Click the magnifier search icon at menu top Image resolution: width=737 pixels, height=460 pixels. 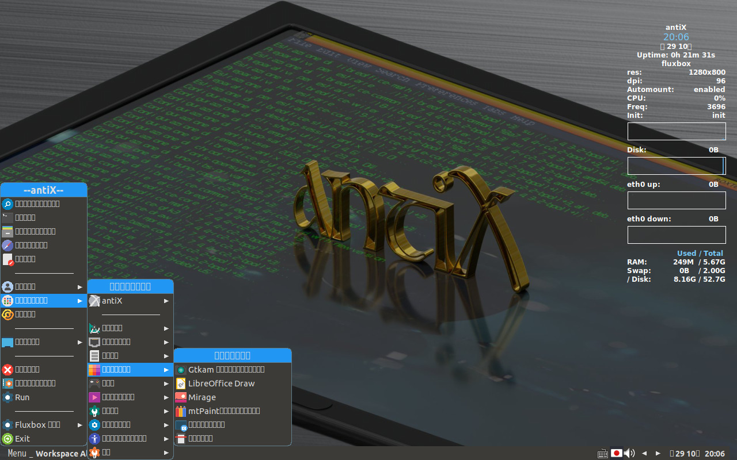pyautogui.click(x=7, y=204)
